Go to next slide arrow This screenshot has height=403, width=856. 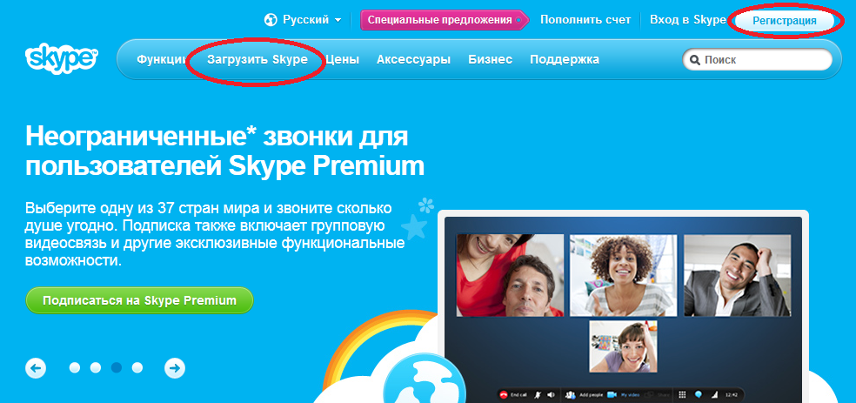[175, 368]
